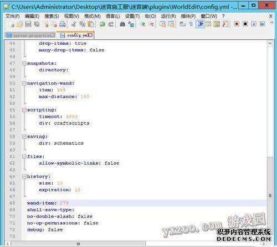Show hidden toolbar buttons via the chevron

pos(271,23)
